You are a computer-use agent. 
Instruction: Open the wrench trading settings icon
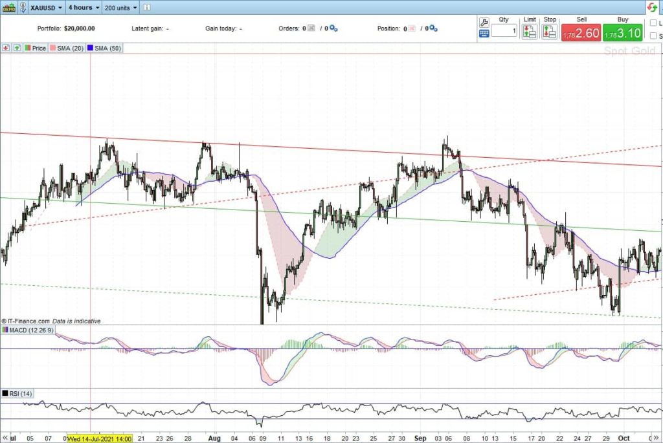tap(484, 23)
